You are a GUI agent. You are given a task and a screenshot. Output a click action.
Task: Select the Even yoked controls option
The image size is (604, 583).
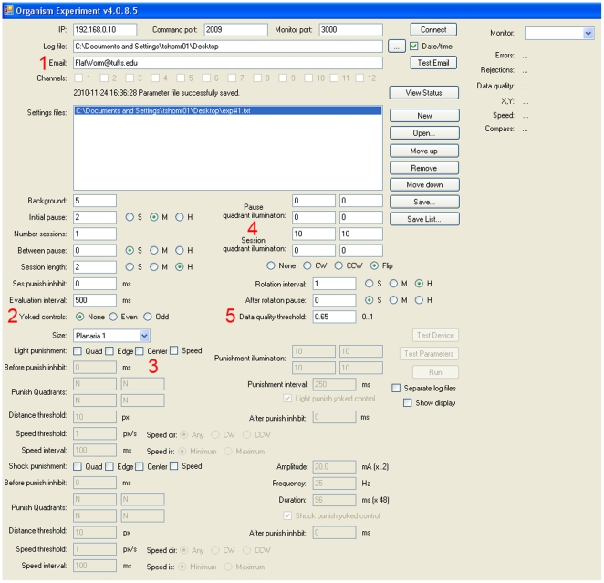tap(111, 317)
